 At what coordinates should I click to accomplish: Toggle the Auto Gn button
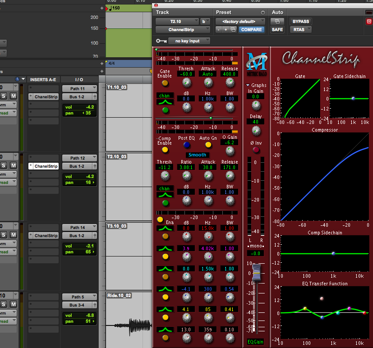(x=208, y=145)
